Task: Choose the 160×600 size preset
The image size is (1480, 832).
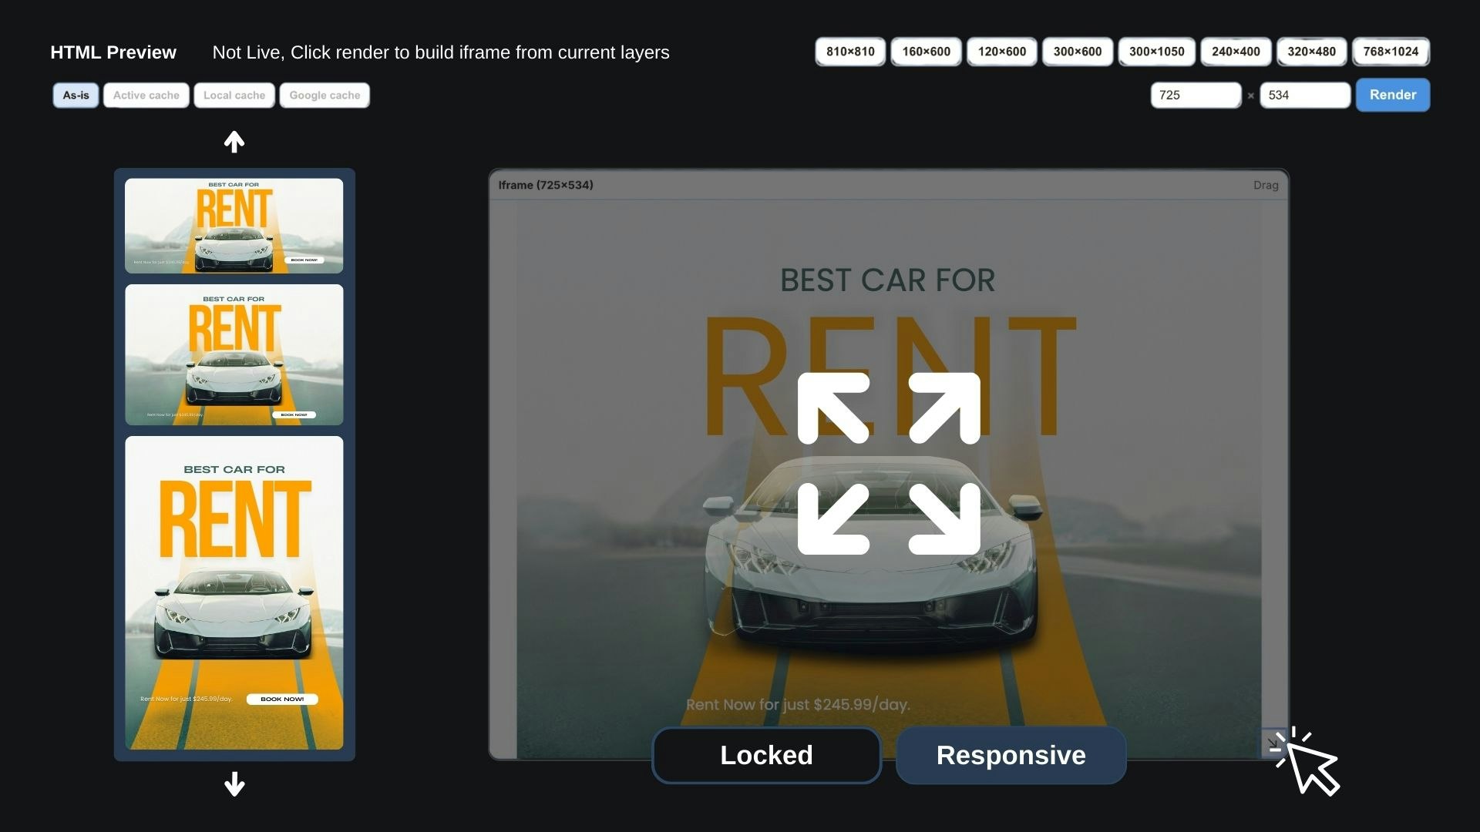Action: coord(926,52)
